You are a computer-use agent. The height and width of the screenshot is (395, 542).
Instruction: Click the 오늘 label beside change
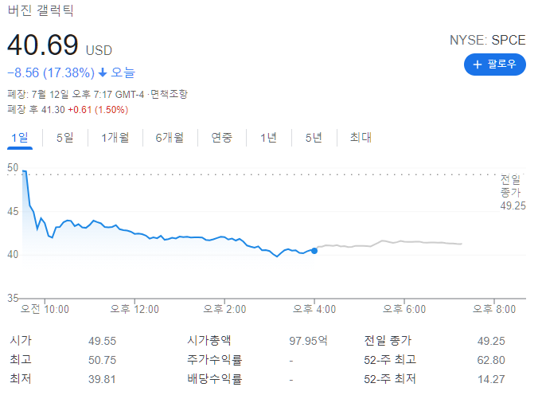click(123, 72)
